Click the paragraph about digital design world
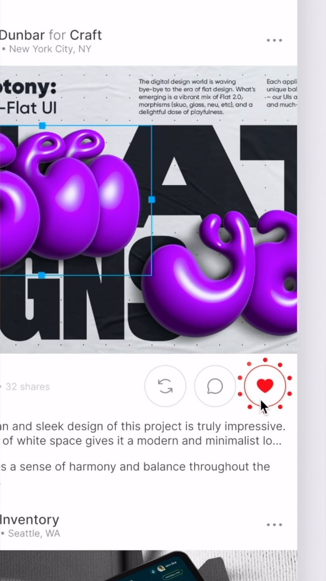The height and width of the screenshot is (581, 326). (x=197, y=97)
